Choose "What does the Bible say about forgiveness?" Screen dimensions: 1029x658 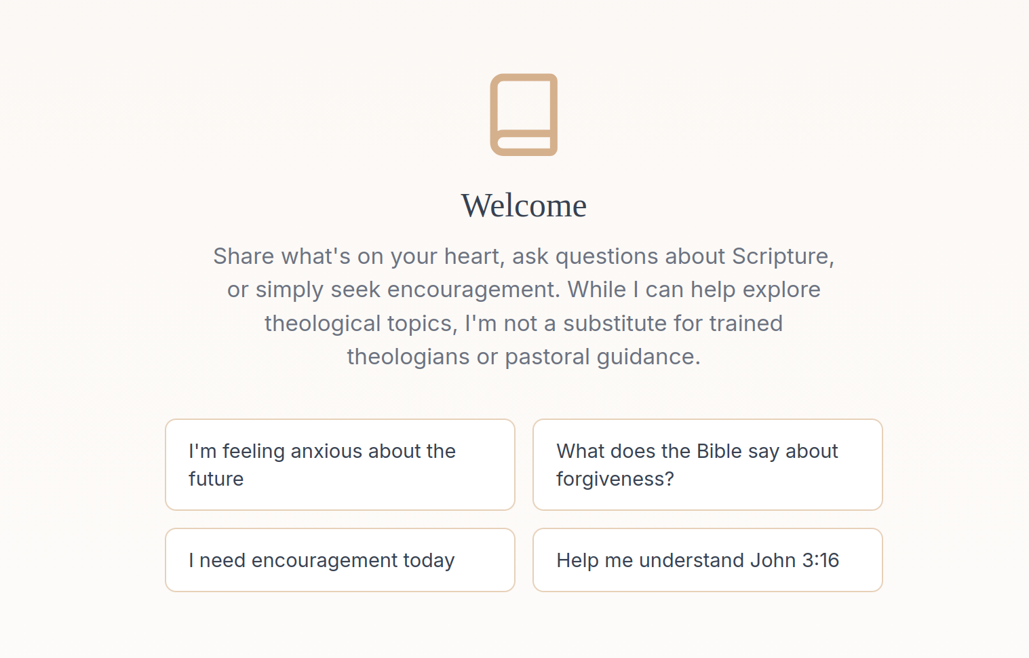coord(707,465)
